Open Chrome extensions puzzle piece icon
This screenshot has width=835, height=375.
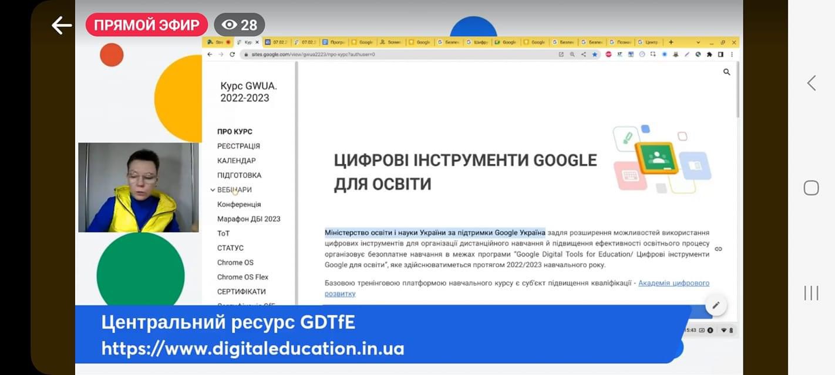(x=709, y=54)
